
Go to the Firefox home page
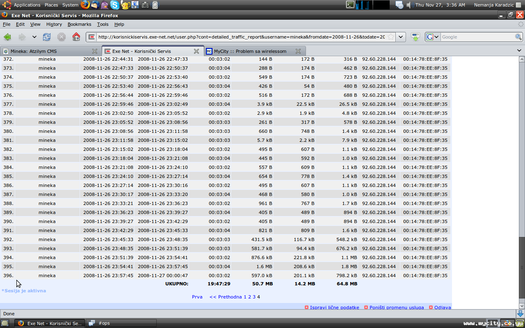coord(76,37)
